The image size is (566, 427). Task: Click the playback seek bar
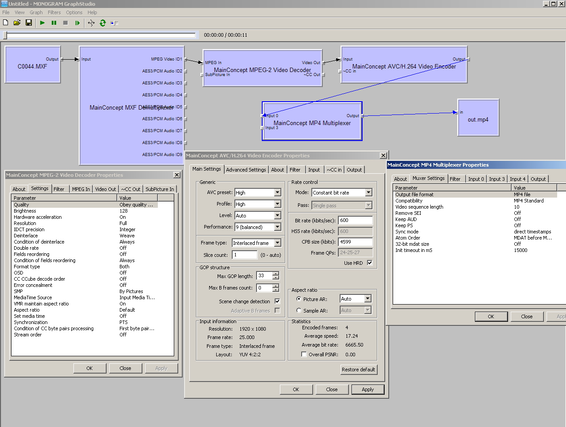tap(100, 35)
